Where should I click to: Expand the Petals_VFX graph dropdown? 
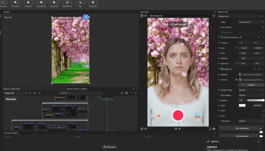click(15, 93)
